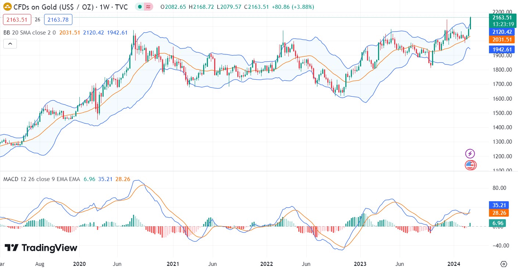Click the gold symbol logo icon

coord(7,7)
